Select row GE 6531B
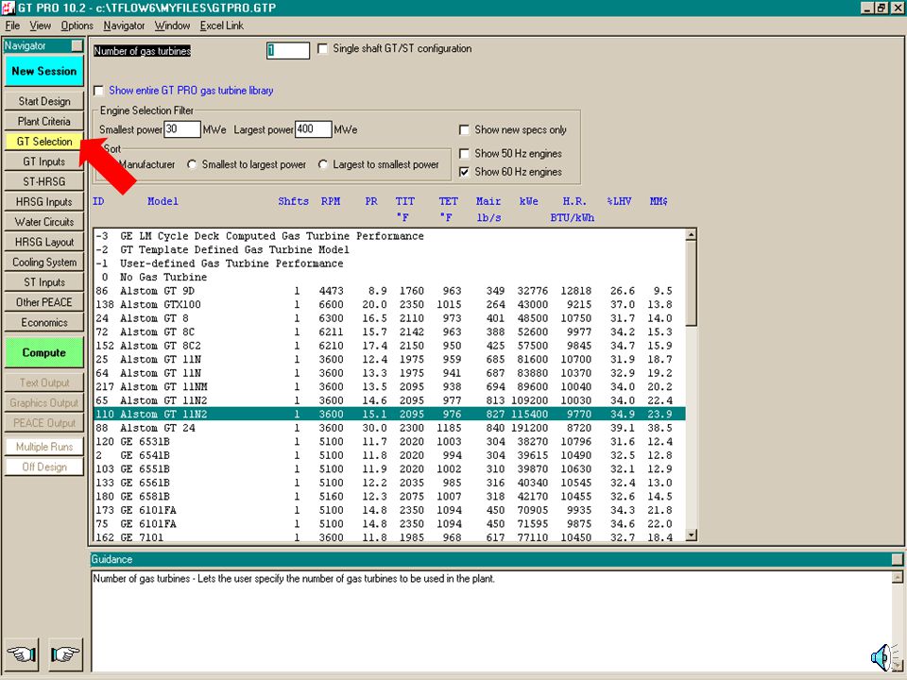This screenshot has height=680, width=907. coord(389,442)
